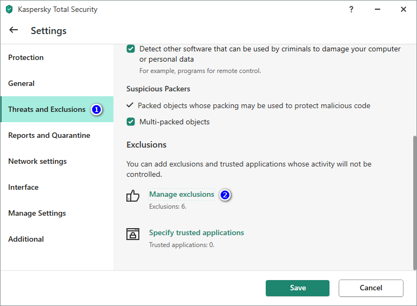The image size is (417, 306).
Task: Toggle Packed objects protecting malicious code checkmark
Action: pyautogui.click(x=130, y=105)
